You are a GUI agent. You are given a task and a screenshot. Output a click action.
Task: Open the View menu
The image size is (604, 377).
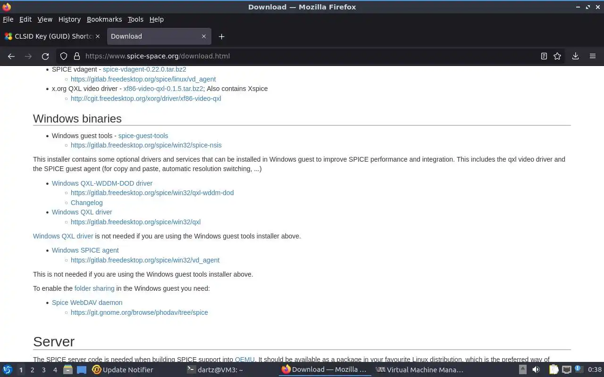pyautogui.click(x=45, y=19)
